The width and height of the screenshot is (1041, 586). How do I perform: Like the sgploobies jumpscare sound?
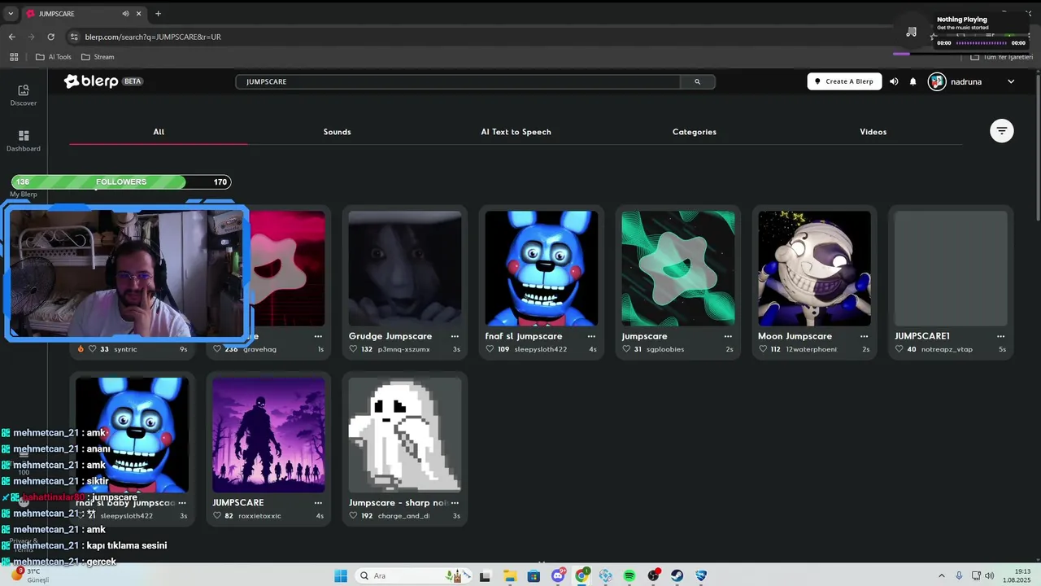[x=626, y=349]
